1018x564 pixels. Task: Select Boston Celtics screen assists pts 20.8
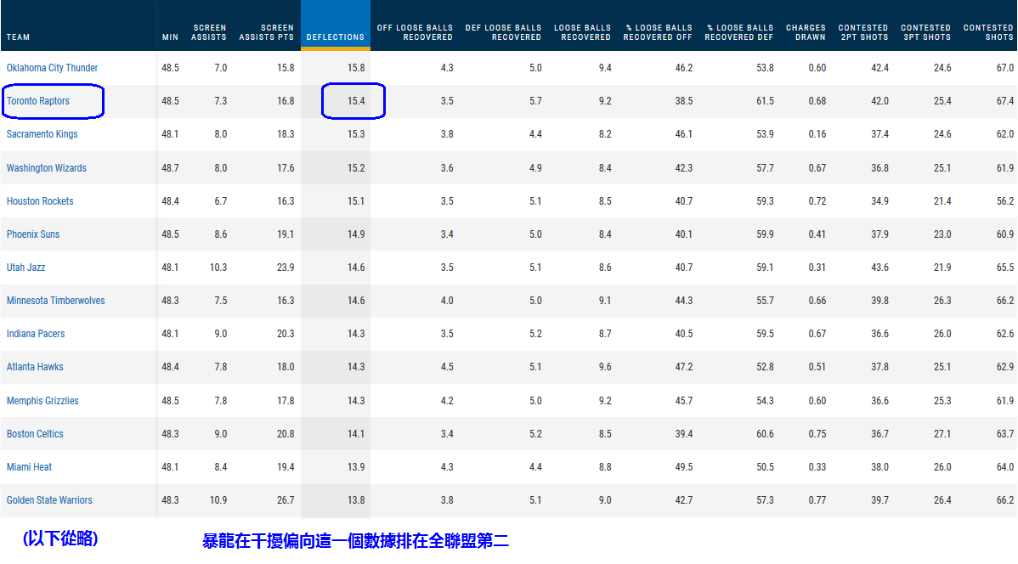(286, 433)
